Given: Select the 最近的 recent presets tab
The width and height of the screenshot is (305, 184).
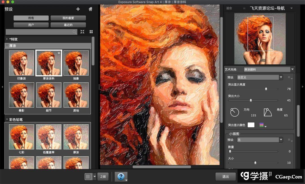Looking at the screenshot, I should coord(68,25).
